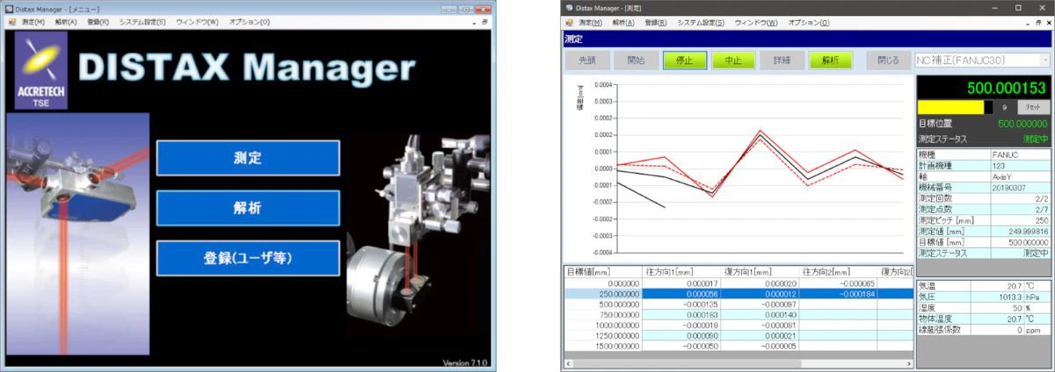Select the 復方向1[mm] column header

click(x=760, y=271)
